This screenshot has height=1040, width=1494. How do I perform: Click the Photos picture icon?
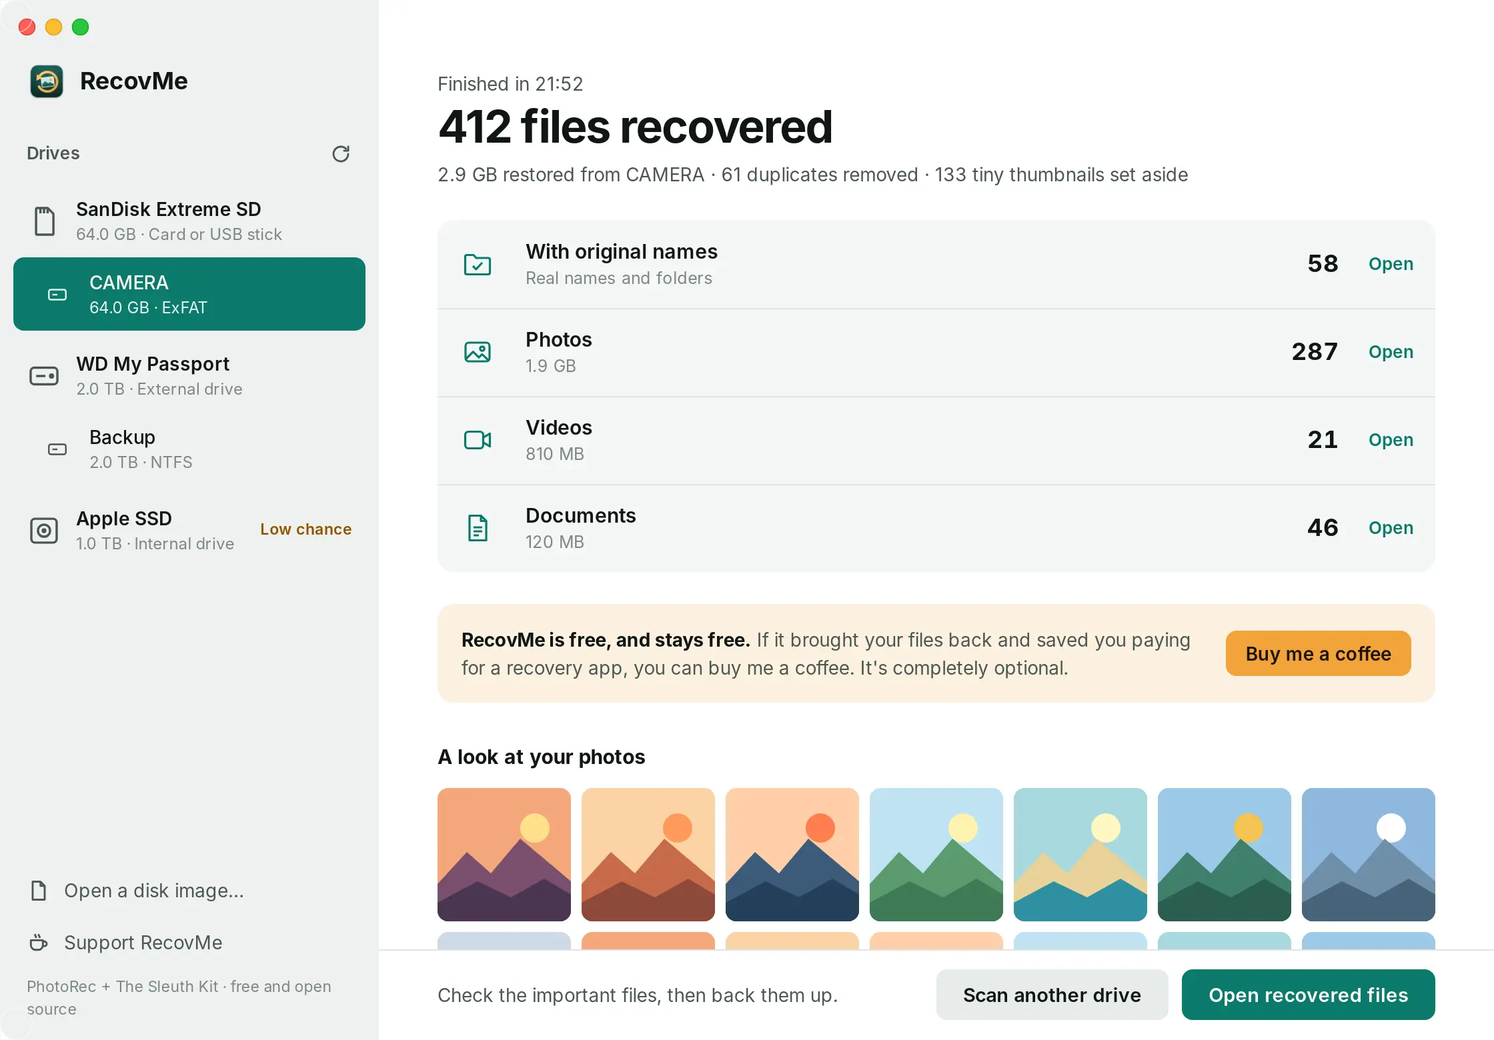(478, 352)
